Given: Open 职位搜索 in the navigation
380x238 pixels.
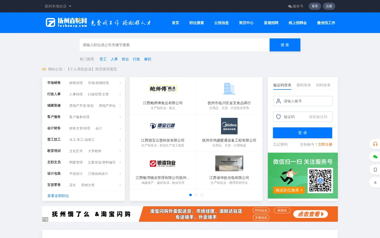Looking at the screenshot, I should pos(197,23).
